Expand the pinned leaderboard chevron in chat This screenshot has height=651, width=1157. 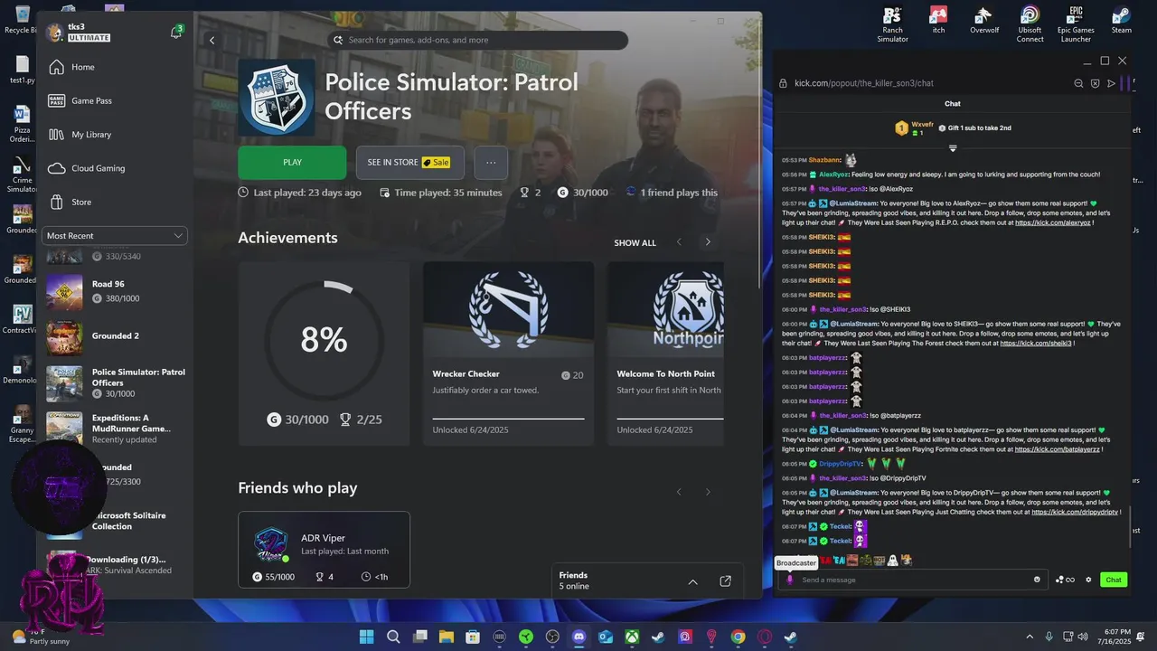(952, 148)
